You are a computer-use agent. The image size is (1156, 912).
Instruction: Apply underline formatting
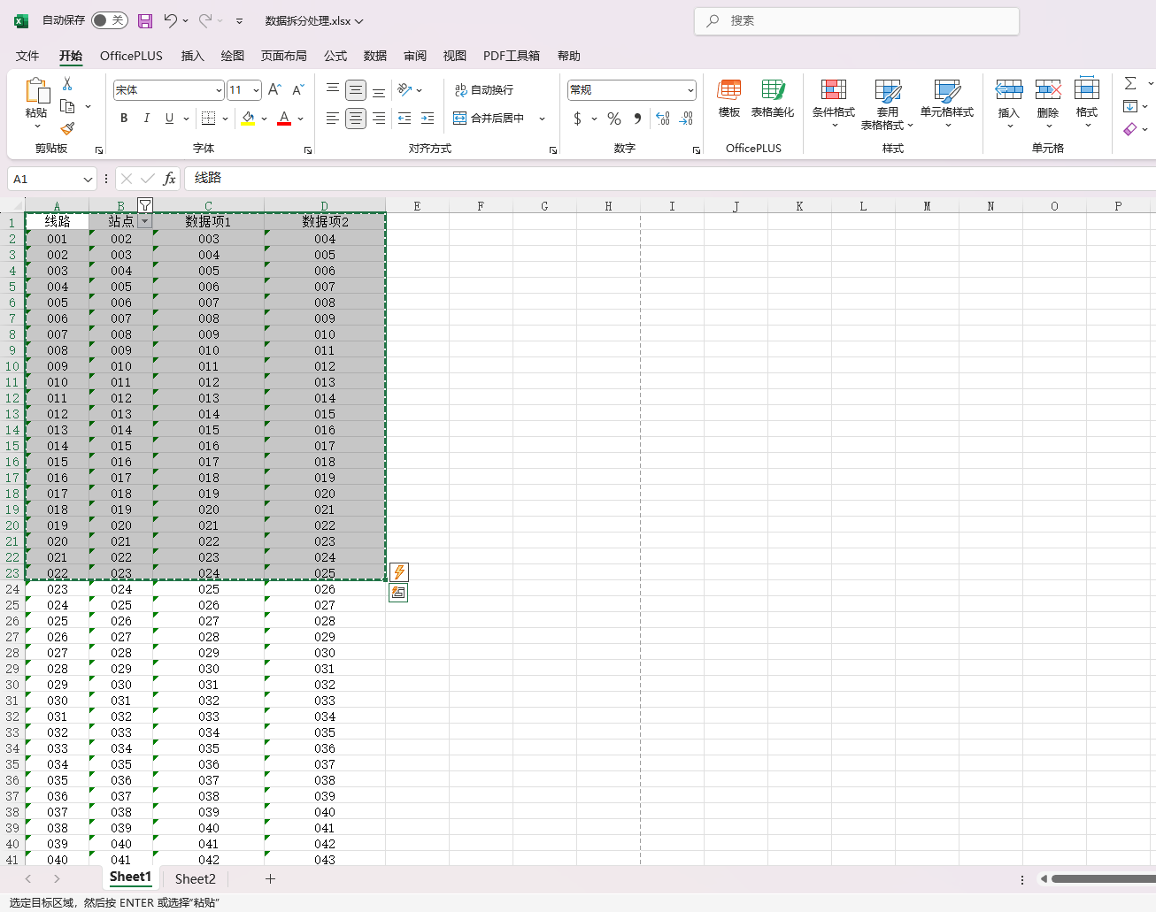pyautogui.click(x=169, y=118)
